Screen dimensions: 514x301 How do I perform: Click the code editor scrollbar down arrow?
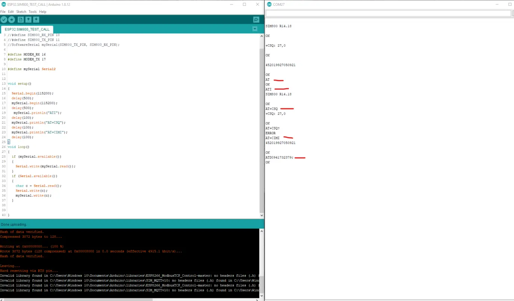pos(262,216)
